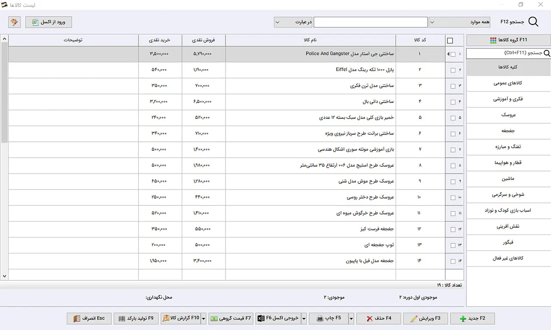Check the checkbox for row 14 جغجغه فیل

click(453, 261)
